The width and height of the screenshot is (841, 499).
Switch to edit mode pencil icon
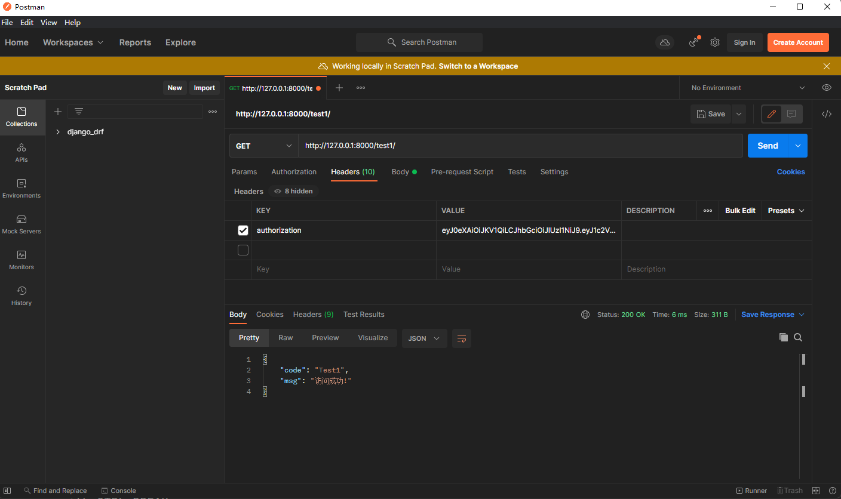(x=772, y=114)
